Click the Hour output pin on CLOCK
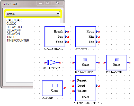 point(99,31)
